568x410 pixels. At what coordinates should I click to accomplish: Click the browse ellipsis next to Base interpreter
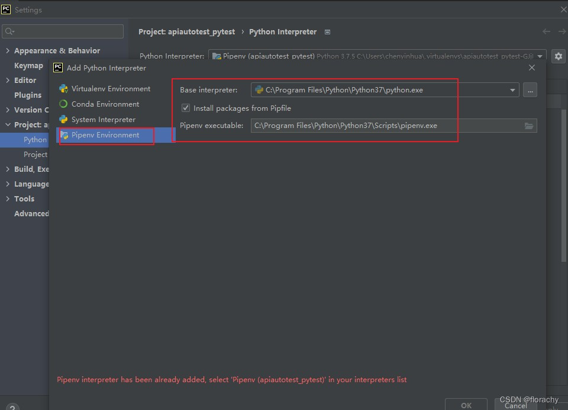530,89
